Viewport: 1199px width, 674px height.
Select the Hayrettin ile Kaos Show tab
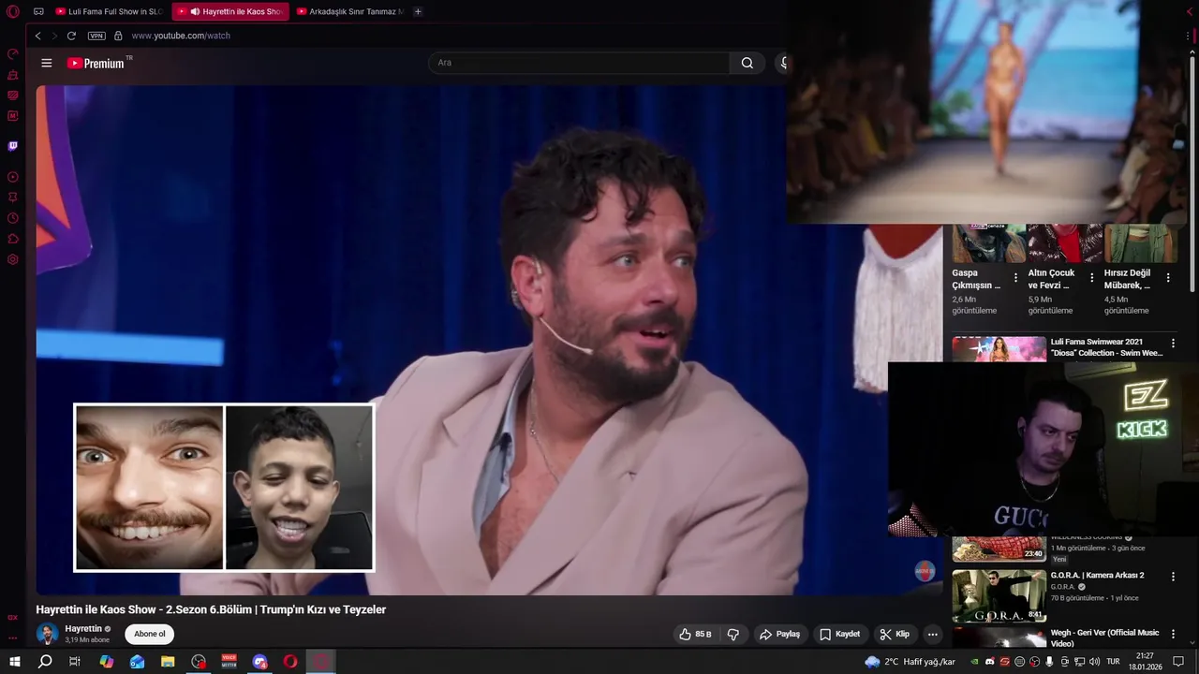click(230, 11)
